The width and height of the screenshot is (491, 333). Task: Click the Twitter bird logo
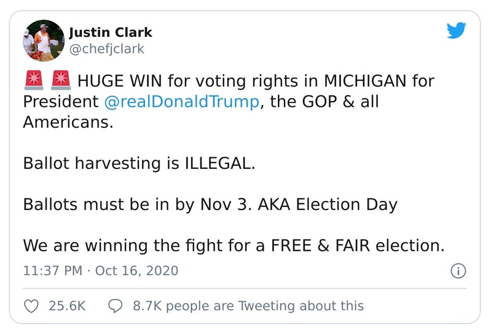(x=456, y=31)
